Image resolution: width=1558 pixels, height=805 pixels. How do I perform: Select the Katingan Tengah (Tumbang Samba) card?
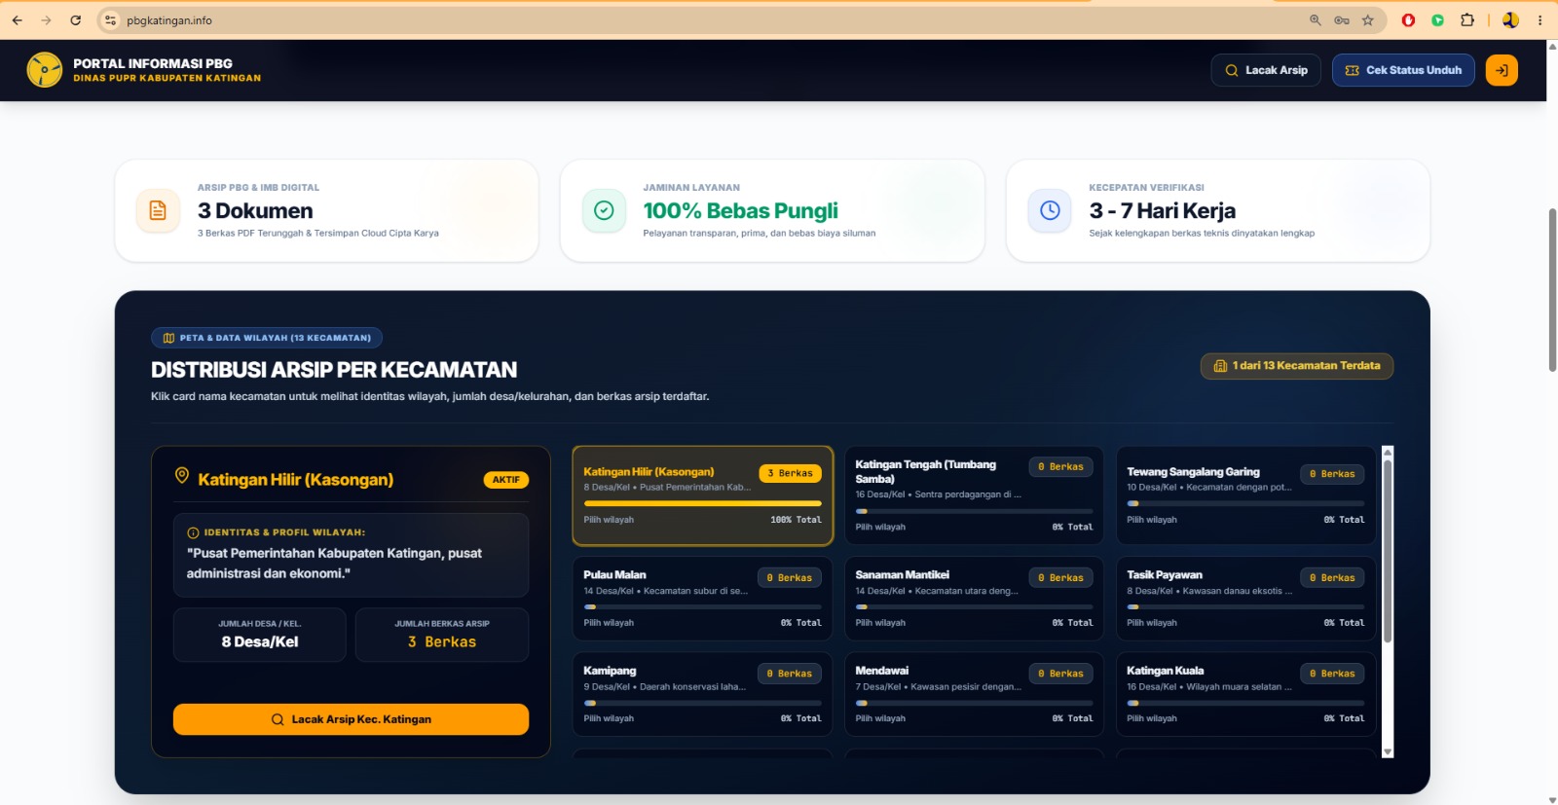point(974,496)
